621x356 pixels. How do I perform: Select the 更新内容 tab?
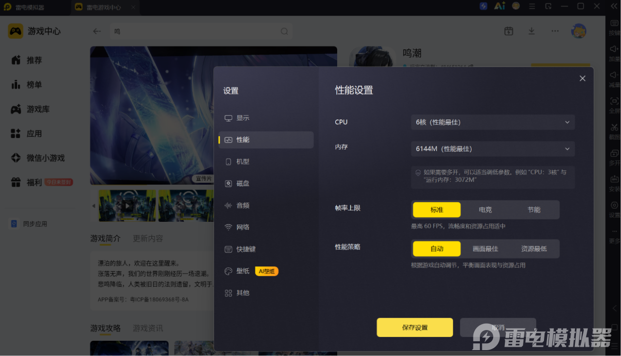(148, 238)
